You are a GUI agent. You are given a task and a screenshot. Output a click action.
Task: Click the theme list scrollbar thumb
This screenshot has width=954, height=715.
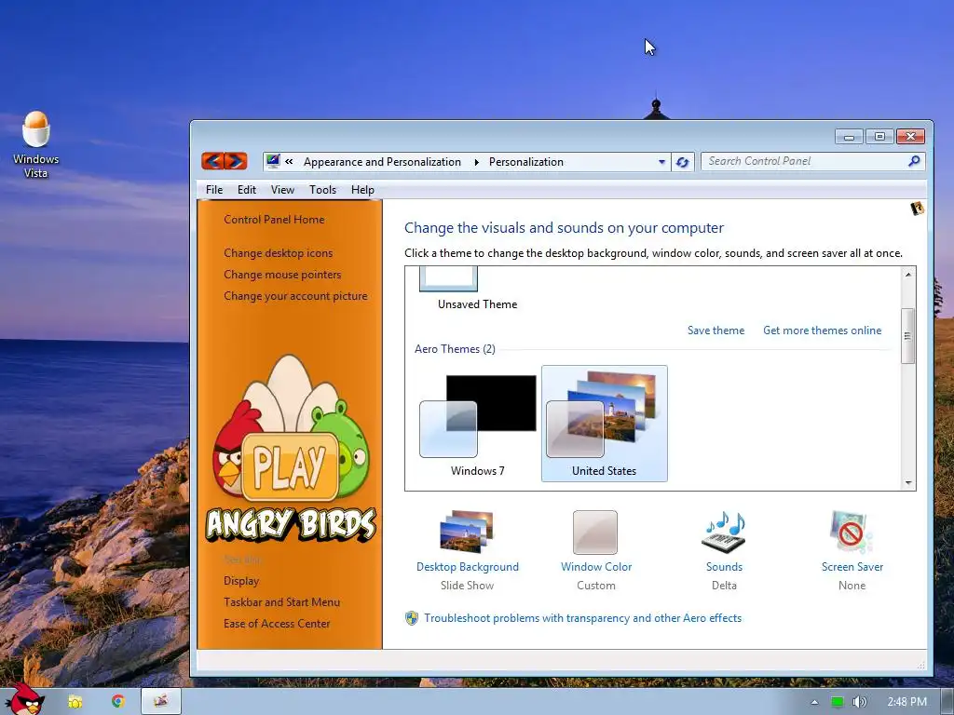(x=907, y=335)
